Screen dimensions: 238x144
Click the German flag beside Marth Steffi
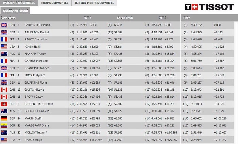click(4, 119)
